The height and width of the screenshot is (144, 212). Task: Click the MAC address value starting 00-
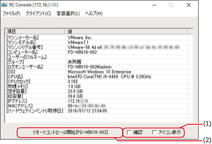pos(87,106)
